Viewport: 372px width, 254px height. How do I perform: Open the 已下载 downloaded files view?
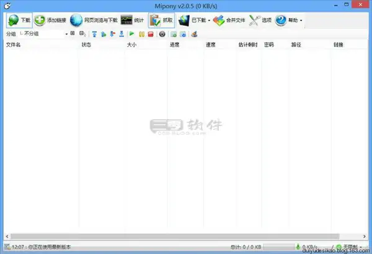(x=192, y=20)
